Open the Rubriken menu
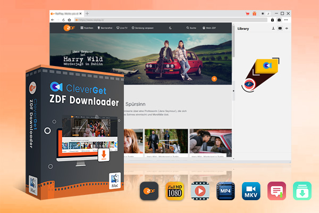Screen dimensions: 319x213 87,28
